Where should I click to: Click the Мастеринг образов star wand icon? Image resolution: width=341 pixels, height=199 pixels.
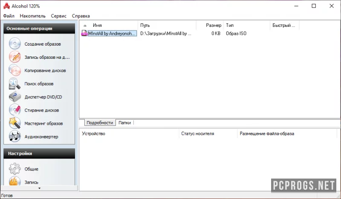click(x=14, y=123)
